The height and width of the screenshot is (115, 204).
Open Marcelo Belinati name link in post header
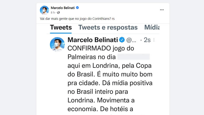63,8
